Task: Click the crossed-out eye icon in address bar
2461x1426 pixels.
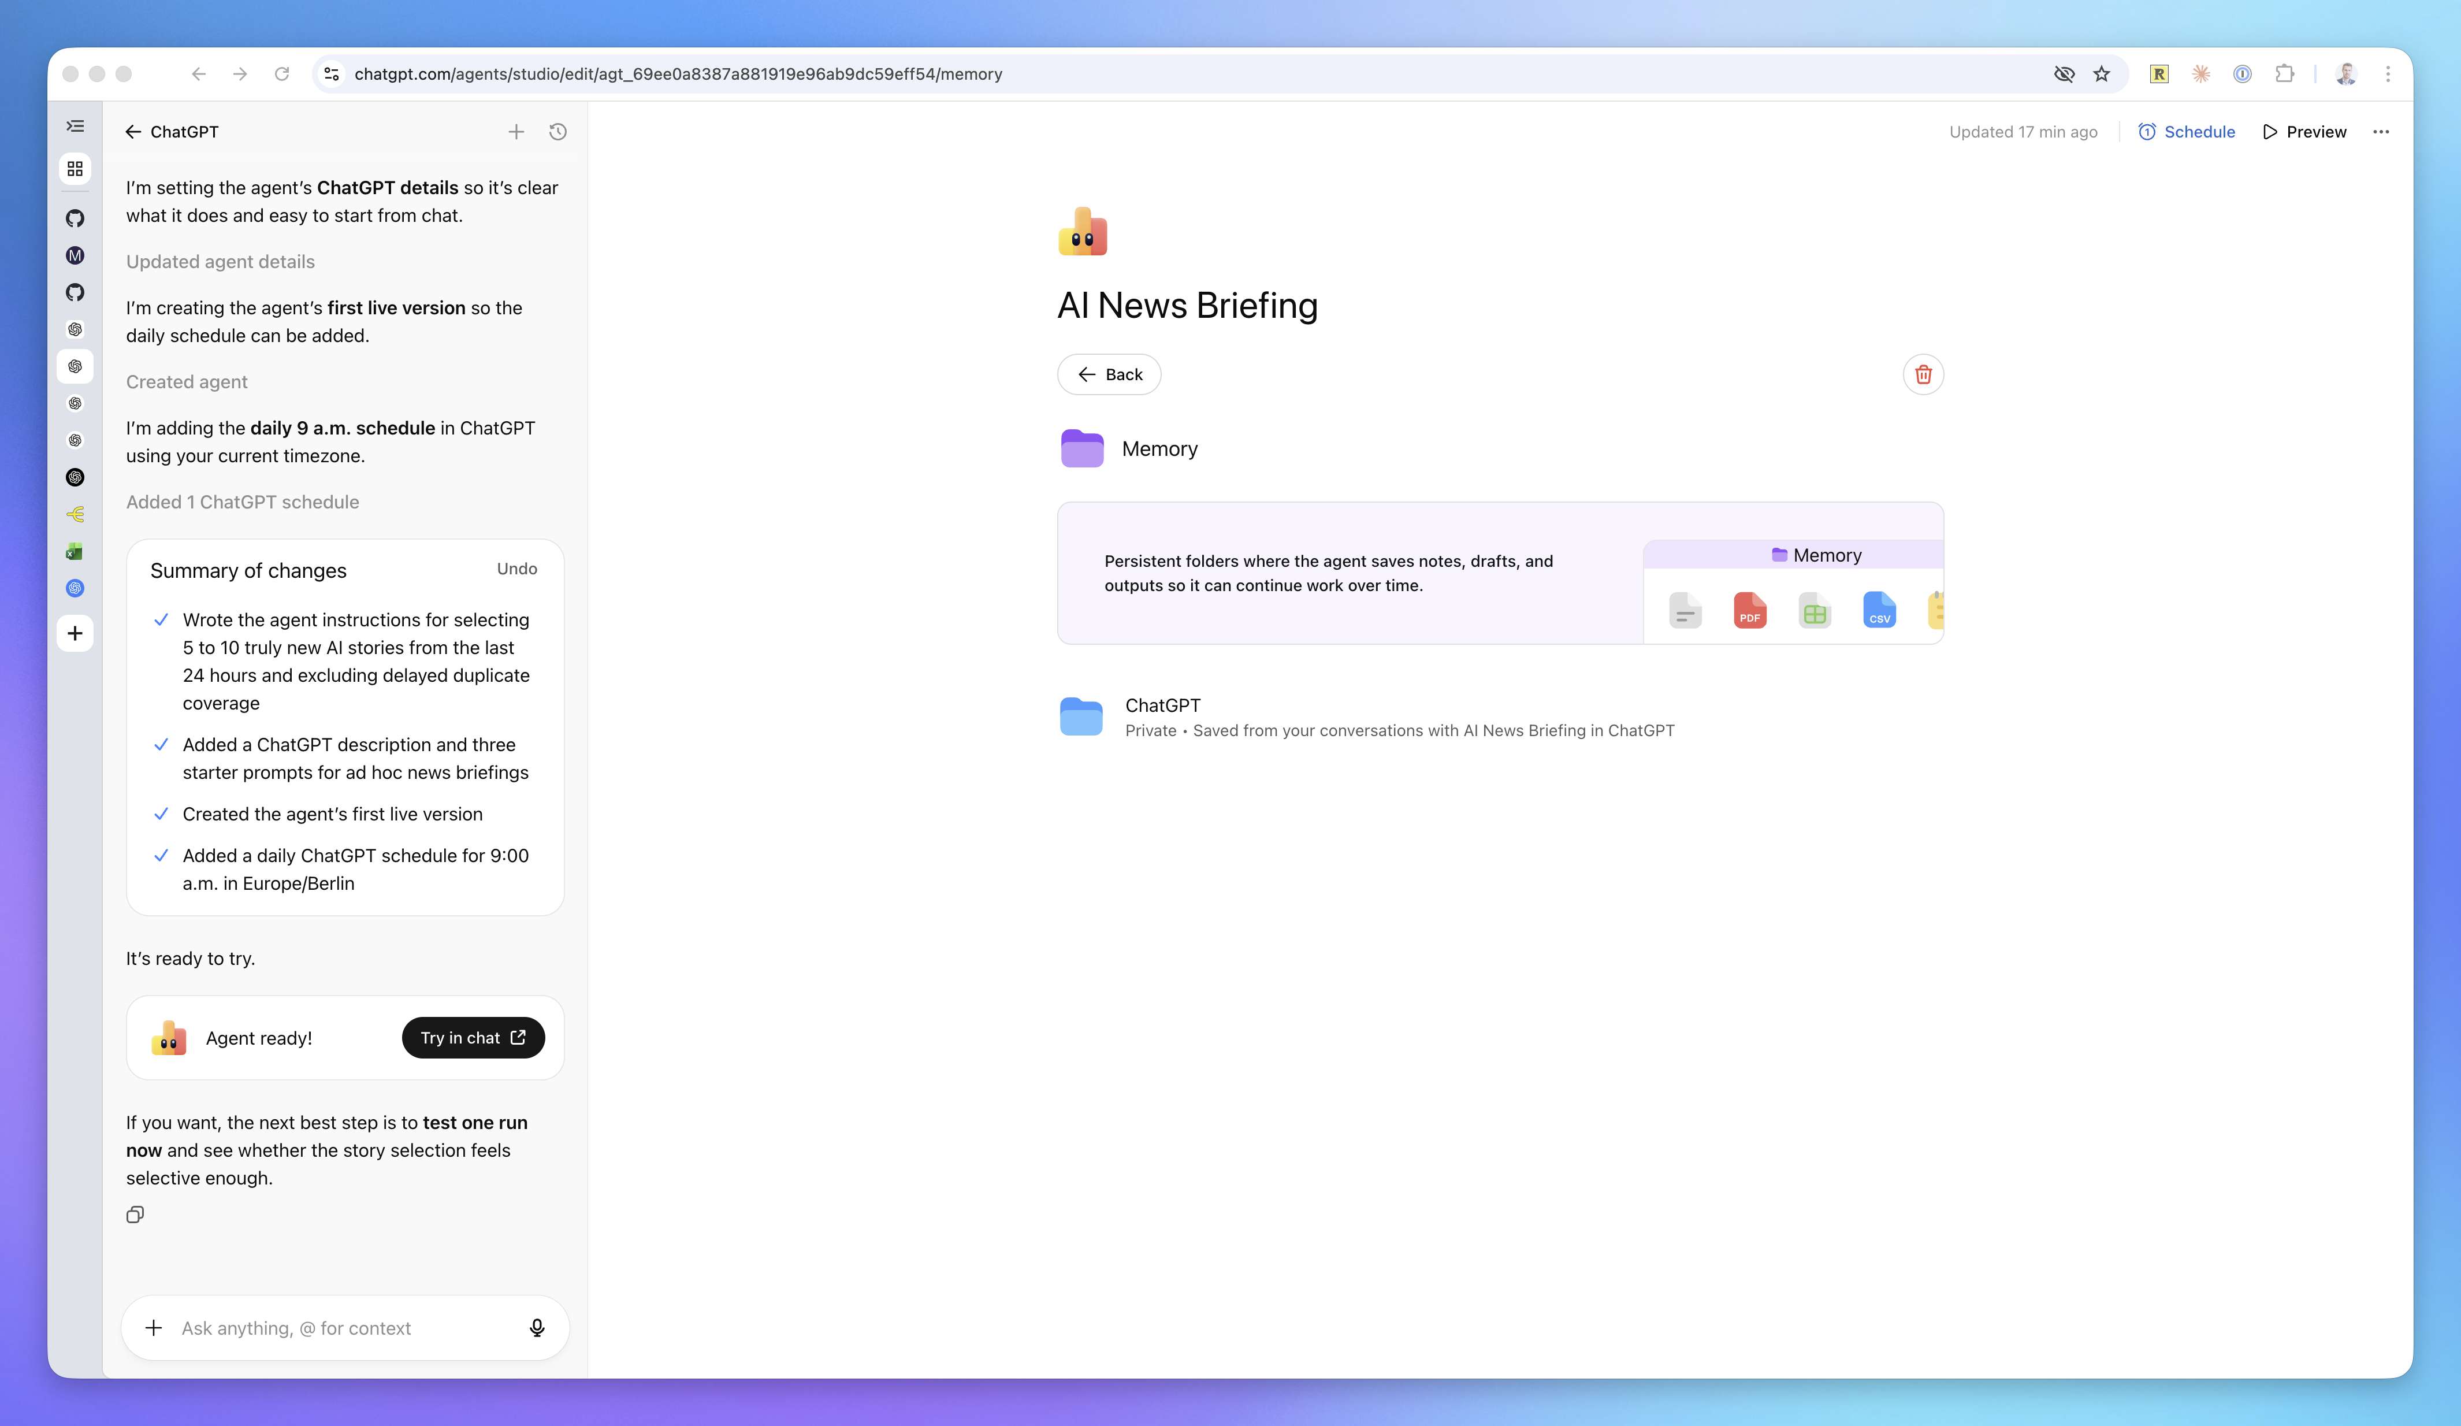Action: (x=2064, y=73)
